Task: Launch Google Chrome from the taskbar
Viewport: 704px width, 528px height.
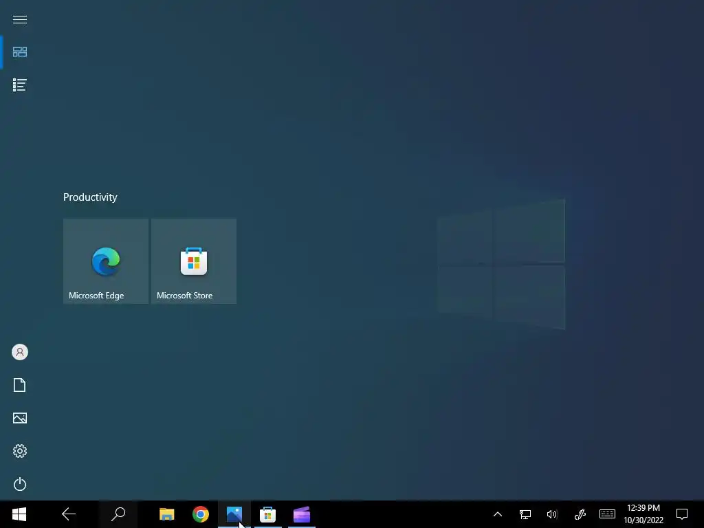Action: (201, 514)
